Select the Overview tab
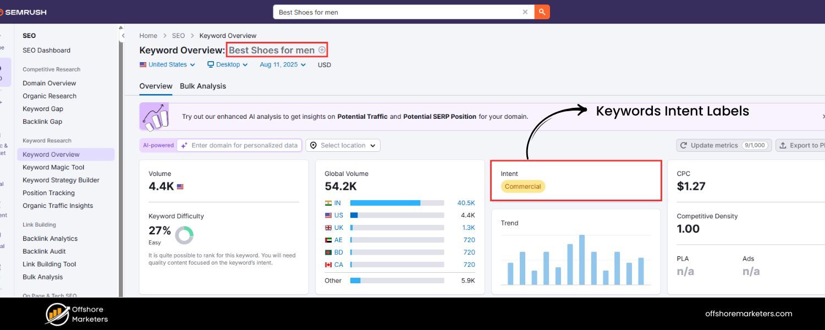Image resolution: width=825 pixels, height=330 pixels. point(156,86)
